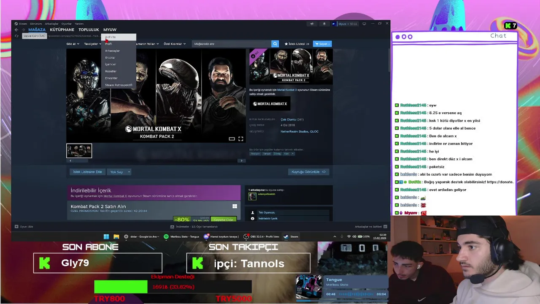Click the plus tag button after Kan

click(293, 154)
